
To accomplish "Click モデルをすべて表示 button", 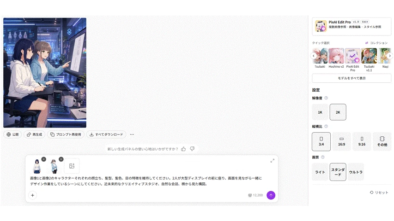I will point(352,78).
